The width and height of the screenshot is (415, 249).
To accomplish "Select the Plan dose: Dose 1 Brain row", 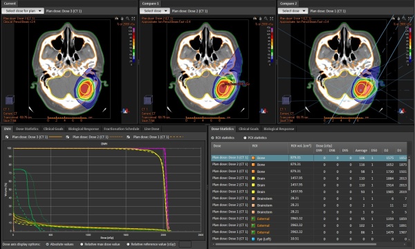I will (x=309, y=192).
